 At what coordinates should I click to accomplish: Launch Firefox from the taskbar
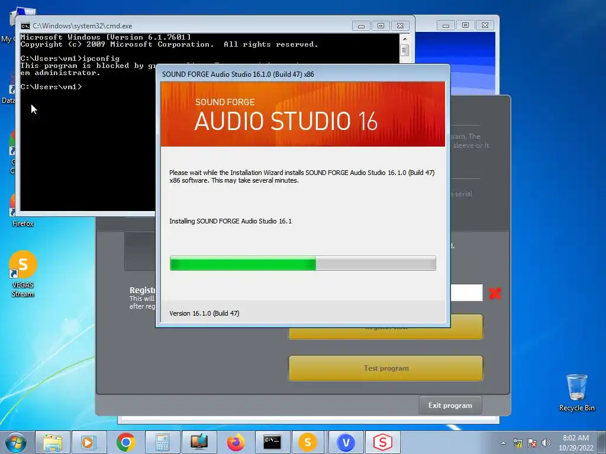(x=236, y=442)
